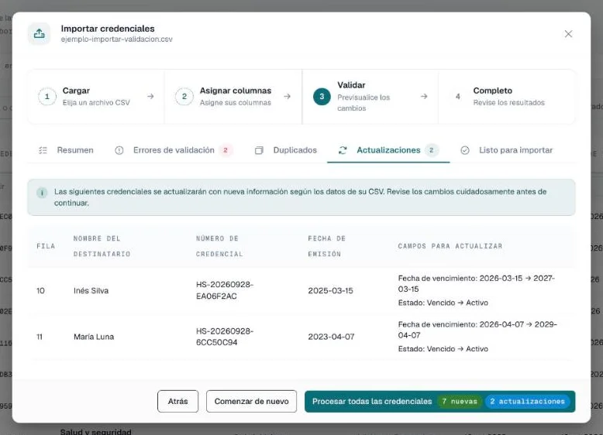Open the Resumen tab
Viewport: 603px width, 435px height.
point(66,150)
